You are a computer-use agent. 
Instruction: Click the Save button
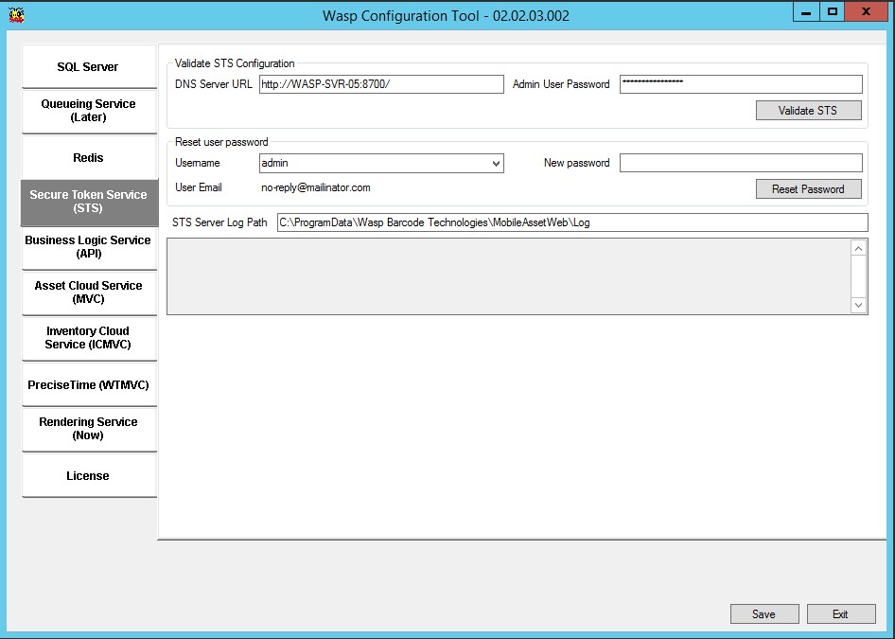[x=763, y=614]
